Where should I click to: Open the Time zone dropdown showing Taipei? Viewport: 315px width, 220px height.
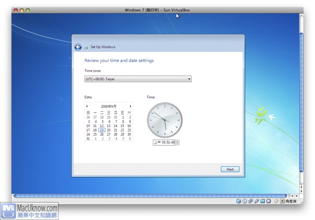[x=138, y=79]
